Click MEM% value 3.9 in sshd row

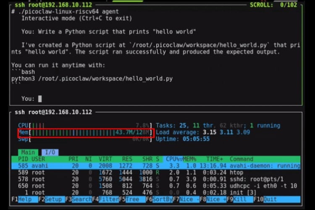coord(191,179)
